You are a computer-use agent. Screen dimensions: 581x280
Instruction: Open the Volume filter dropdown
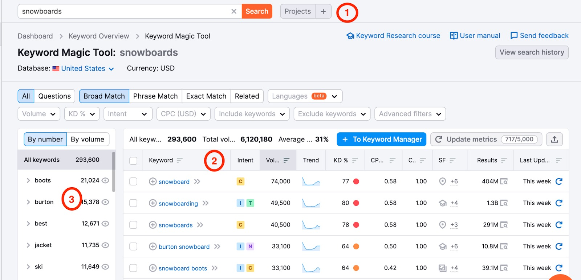pyautogui.click(x=39, y=114)
